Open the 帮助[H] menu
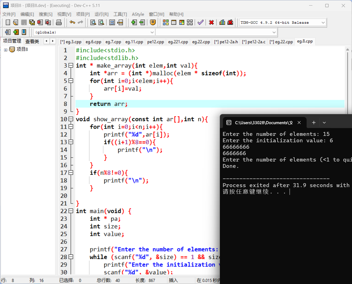Screen dimensions: 352x284 click(176, 14)
